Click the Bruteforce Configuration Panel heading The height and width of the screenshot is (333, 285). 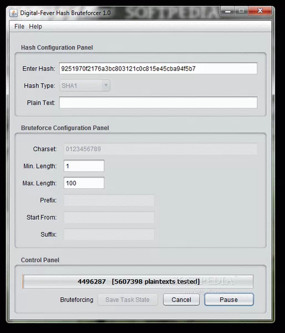(65, 128)
